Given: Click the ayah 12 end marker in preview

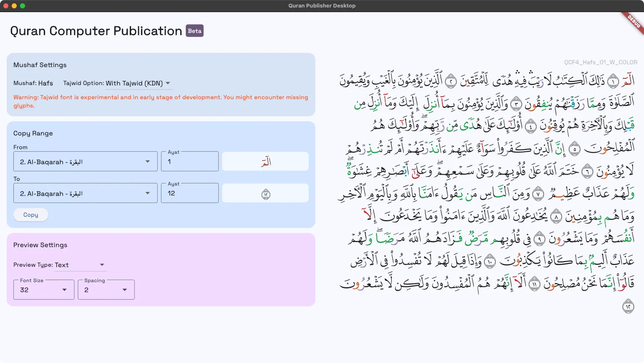Looking at the screenshot, I should click(628, 306).
